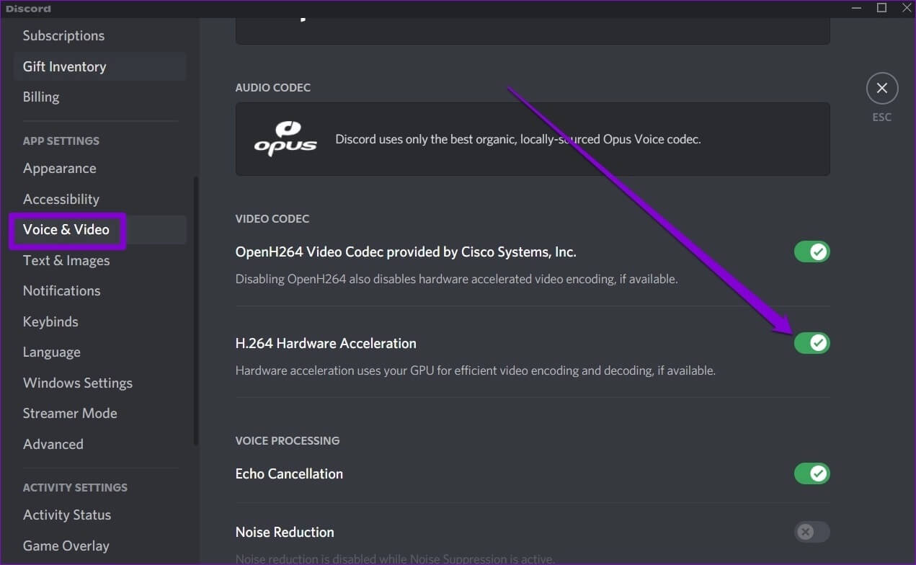Toggle H.264 Hardware Acceleration switch

tap(811, 343)
